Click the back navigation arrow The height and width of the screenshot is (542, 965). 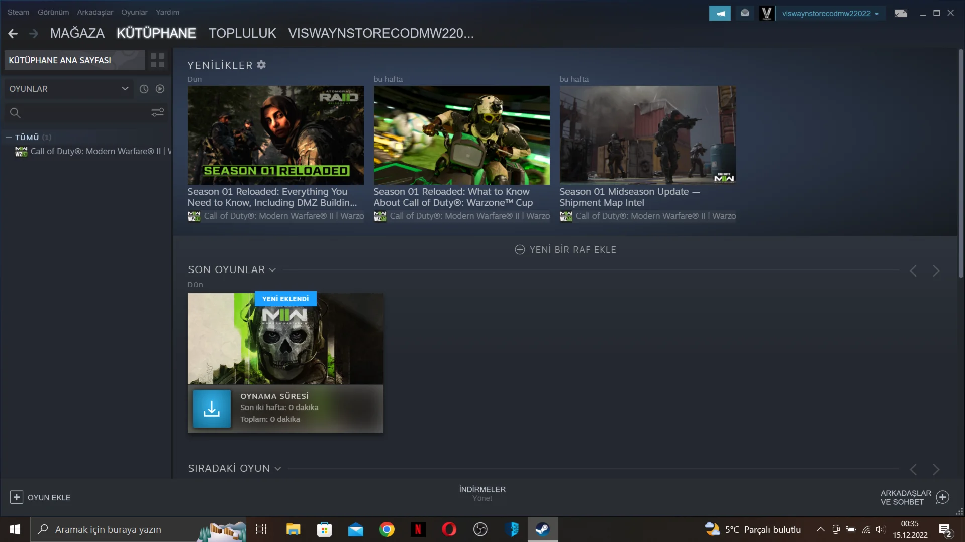(x=13, y=33)
